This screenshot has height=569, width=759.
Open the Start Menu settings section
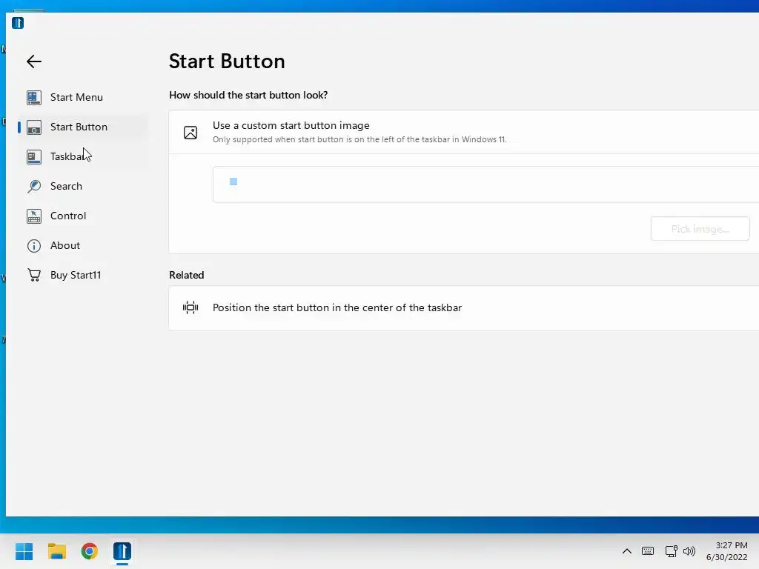[82, 97]
